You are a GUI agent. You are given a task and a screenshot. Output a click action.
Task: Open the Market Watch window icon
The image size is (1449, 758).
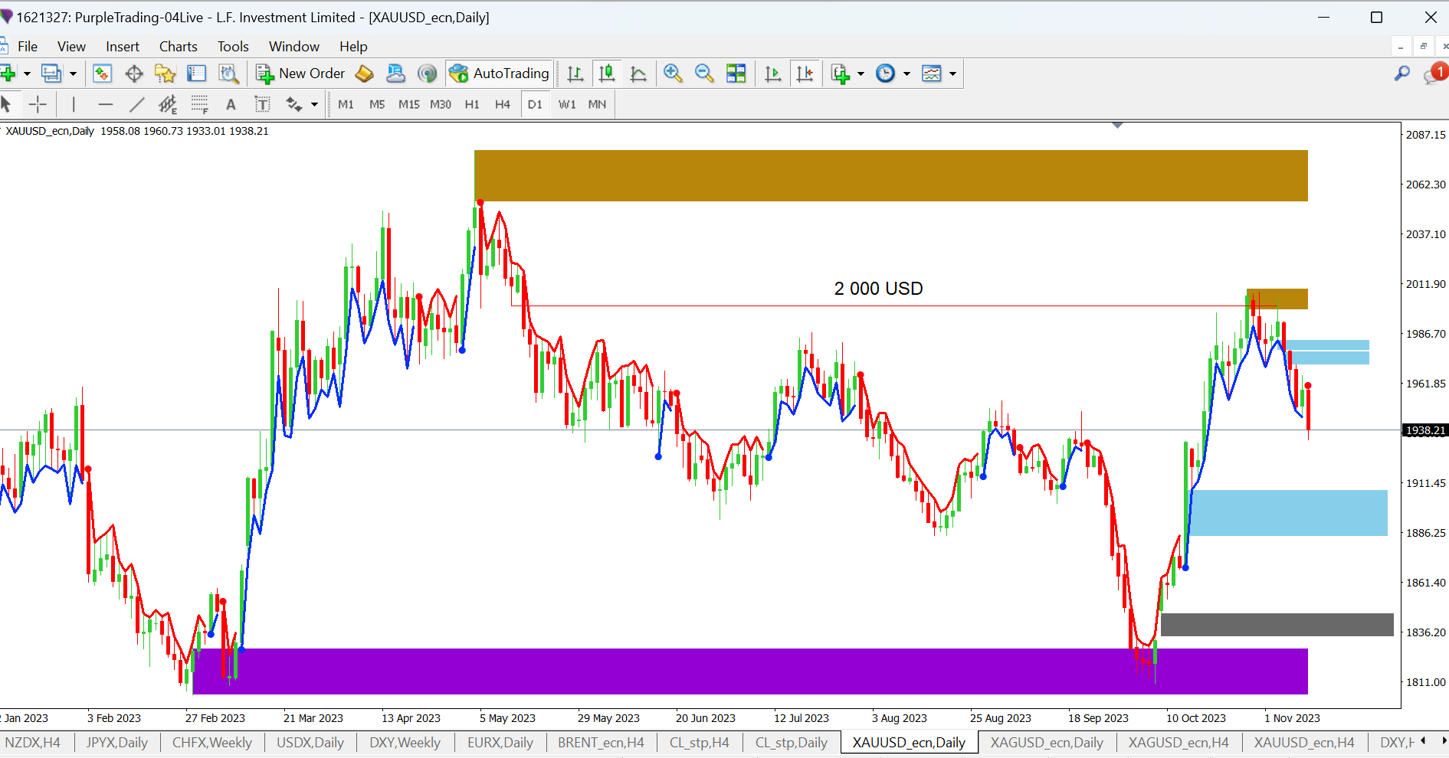point(102,74)
